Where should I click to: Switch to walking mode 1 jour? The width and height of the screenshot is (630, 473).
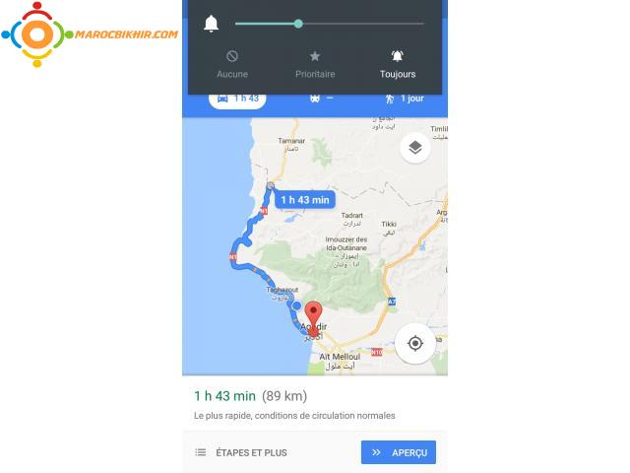405,99
